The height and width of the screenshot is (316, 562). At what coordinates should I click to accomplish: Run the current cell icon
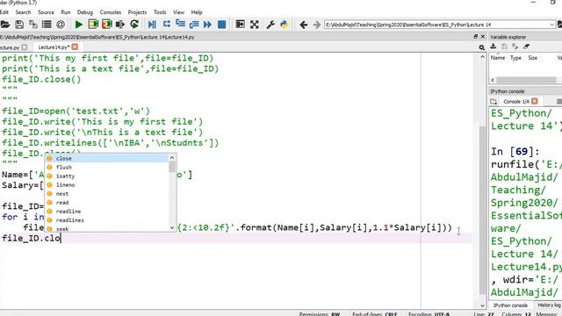click(93, 25)
